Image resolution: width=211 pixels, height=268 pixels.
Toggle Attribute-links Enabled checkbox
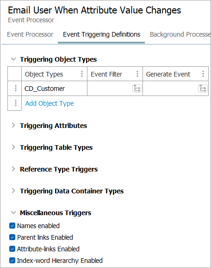pos(12,249)
